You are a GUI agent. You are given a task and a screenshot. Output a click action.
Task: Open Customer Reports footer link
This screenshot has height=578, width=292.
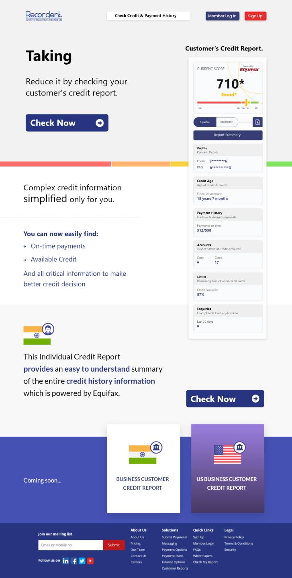(175, 568)
